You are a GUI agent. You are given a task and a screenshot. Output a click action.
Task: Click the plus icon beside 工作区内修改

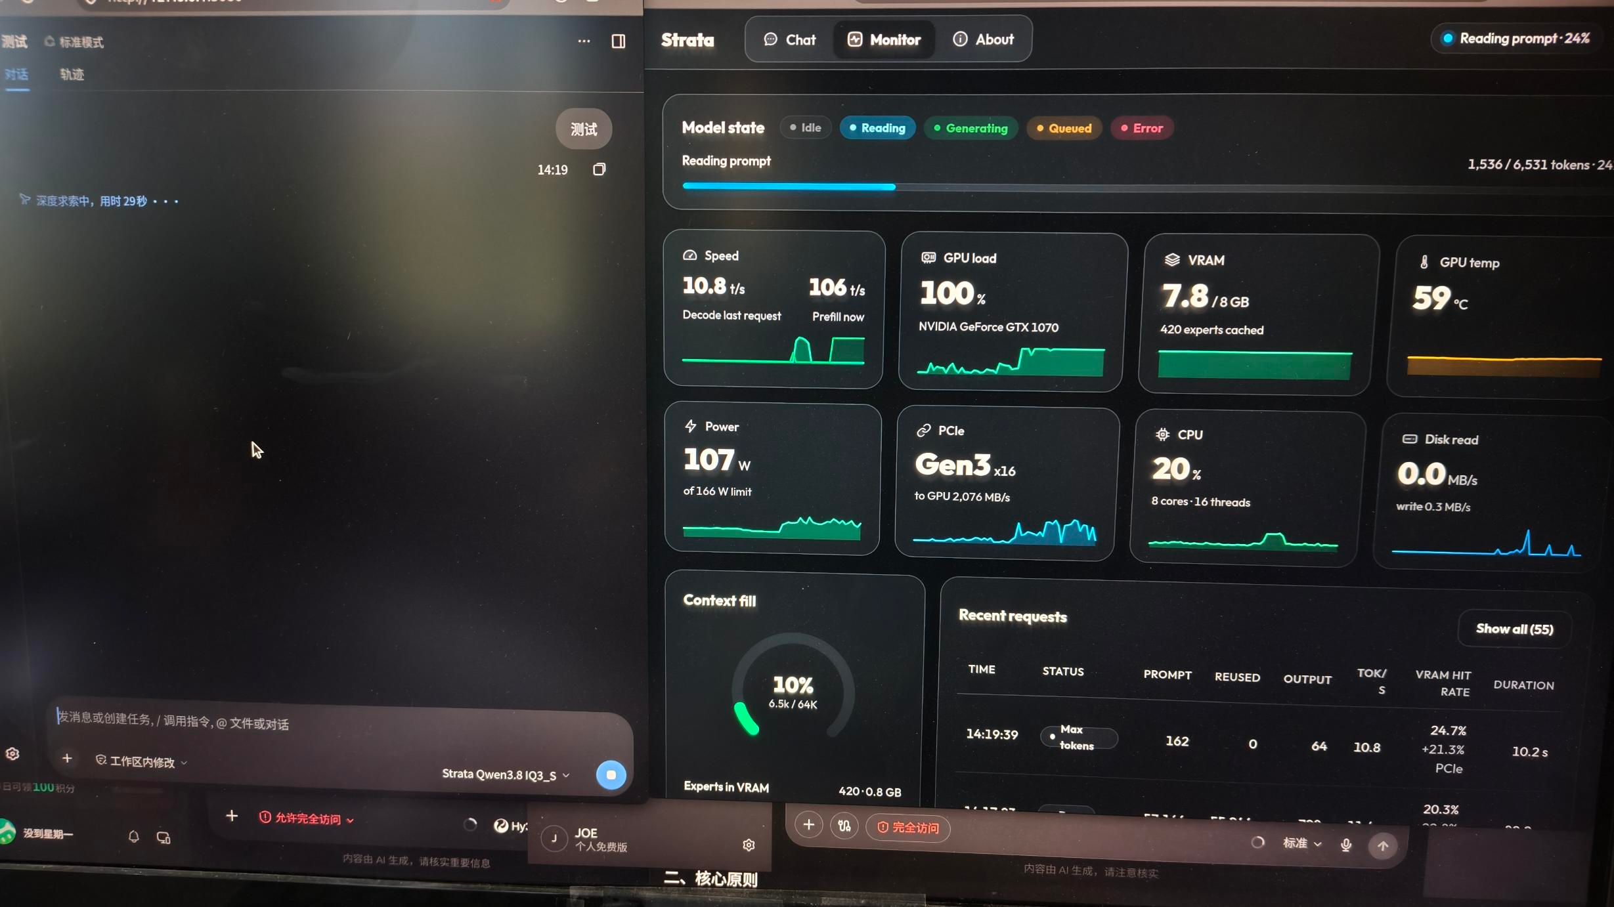pyautogui.click(x=67, y=758)
